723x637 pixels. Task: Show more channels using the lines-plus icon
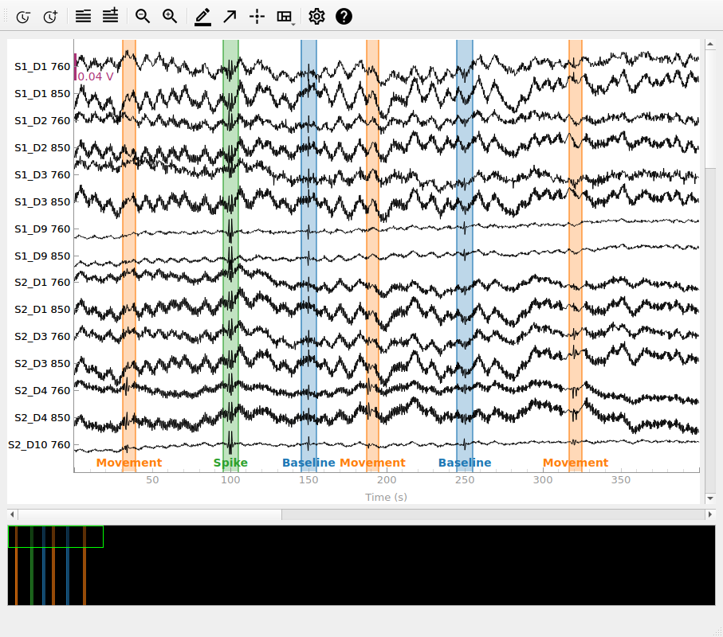(x=110, y=16)
